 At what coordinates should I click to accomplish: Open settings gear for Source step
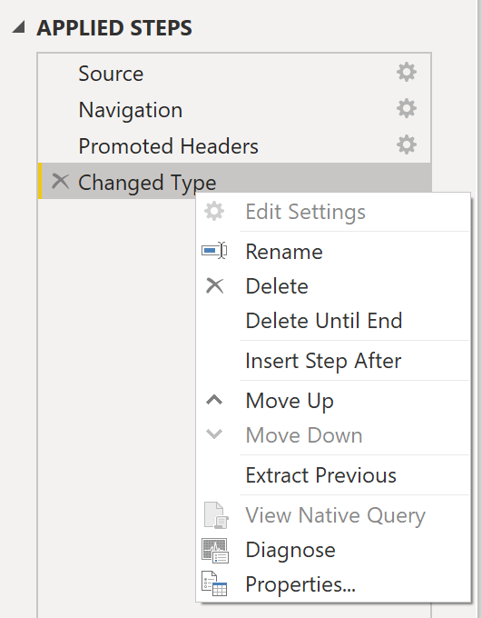(407, 72)
